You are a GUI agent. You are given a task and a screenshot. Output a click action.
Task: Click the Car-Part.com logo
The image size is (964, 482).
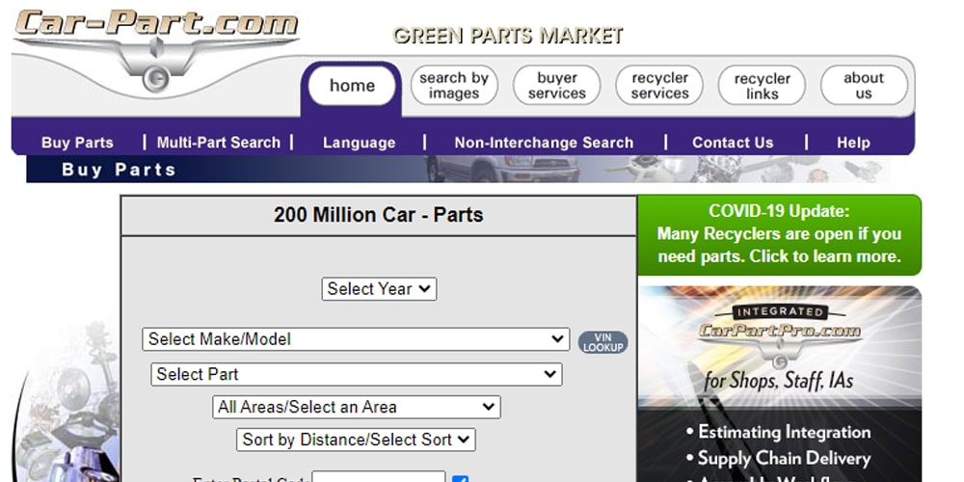(156, 50)
